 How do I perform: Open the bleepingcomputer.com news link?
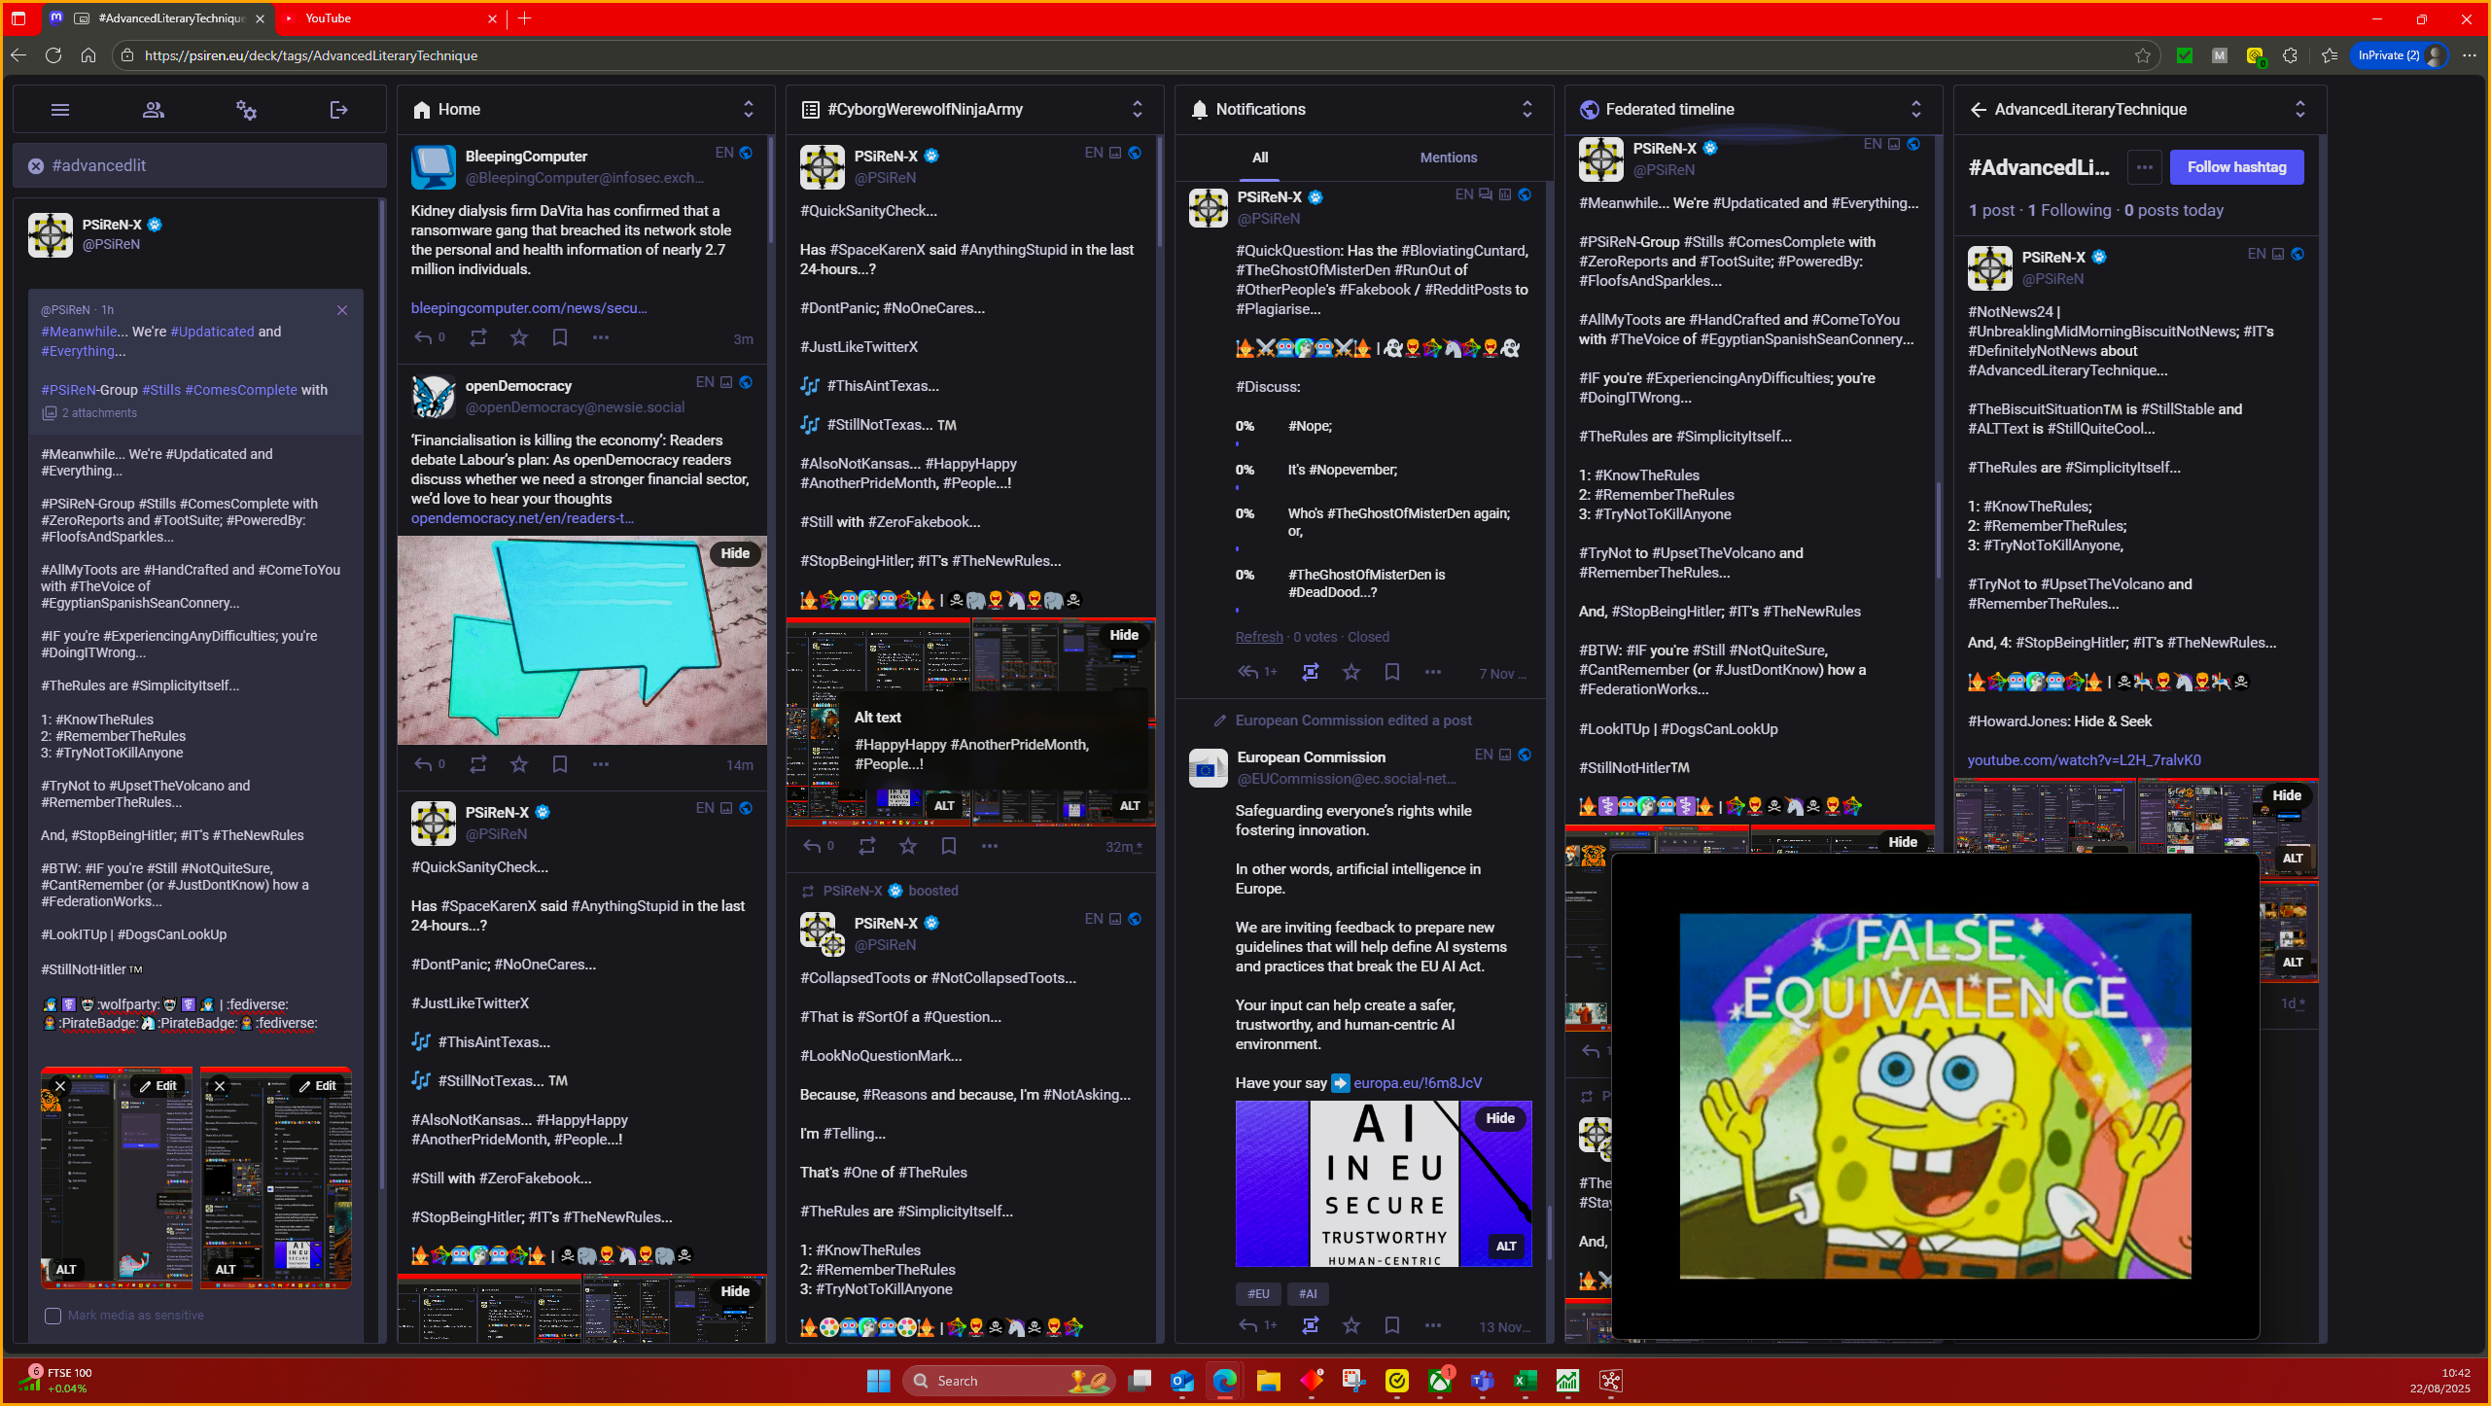529,308
